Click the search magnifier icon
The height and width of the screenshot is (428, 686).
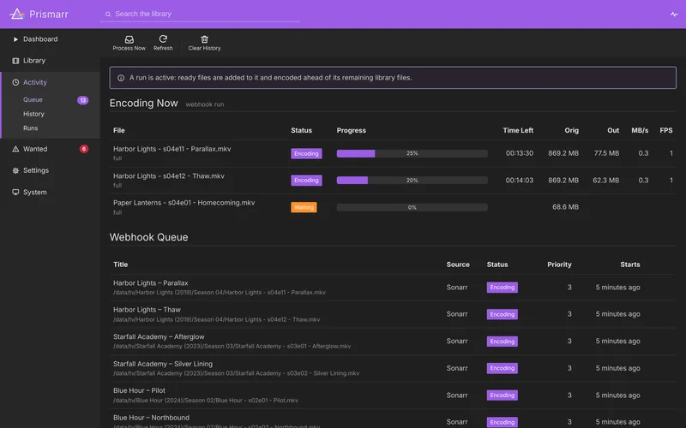tap(108, 14)
